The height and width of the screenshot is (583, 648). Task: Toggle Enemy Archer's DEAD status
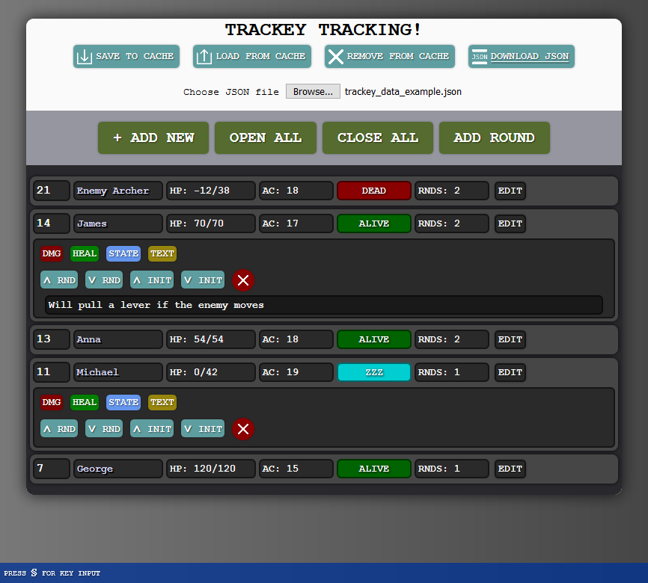374,191
